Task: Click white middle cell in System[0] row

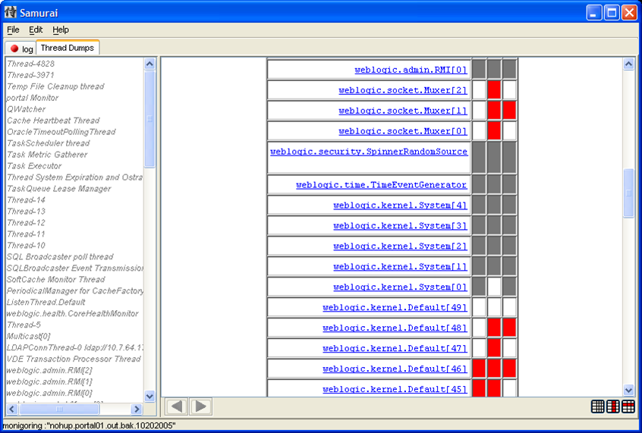Action: tap(494, 287)
